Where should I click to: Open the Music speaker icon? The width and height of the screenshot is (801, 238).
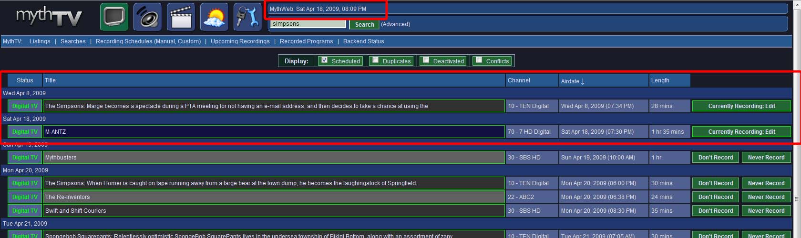click(x=147, y=17)
